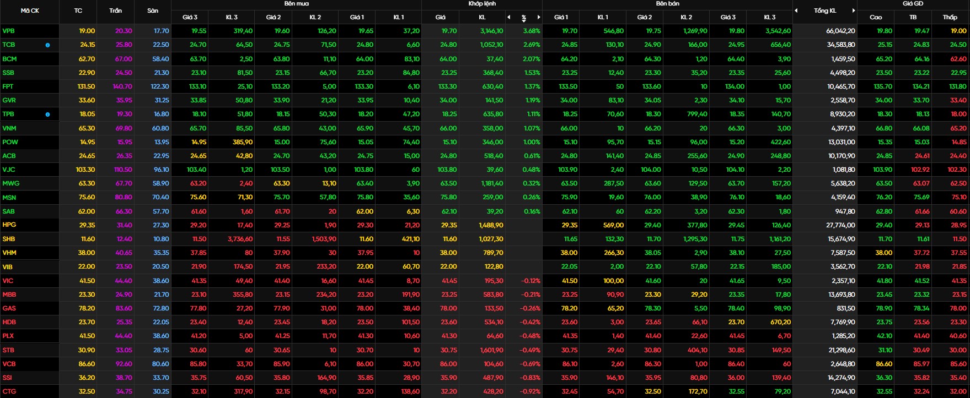Viewport: 970px width, 398px height.
Task: Click the Giá GD group header
Action: 913,4
